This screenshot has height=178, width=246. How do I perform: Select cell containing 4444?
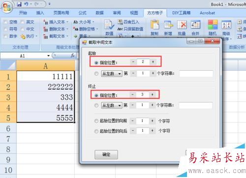[x=46, y=107]
